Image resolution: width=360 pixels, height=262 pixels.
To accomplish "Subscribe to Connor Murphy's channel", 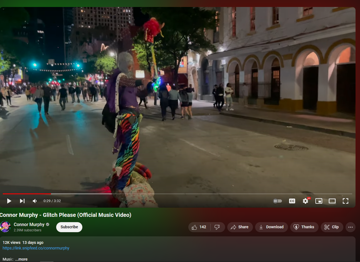I will coord(69,227).
